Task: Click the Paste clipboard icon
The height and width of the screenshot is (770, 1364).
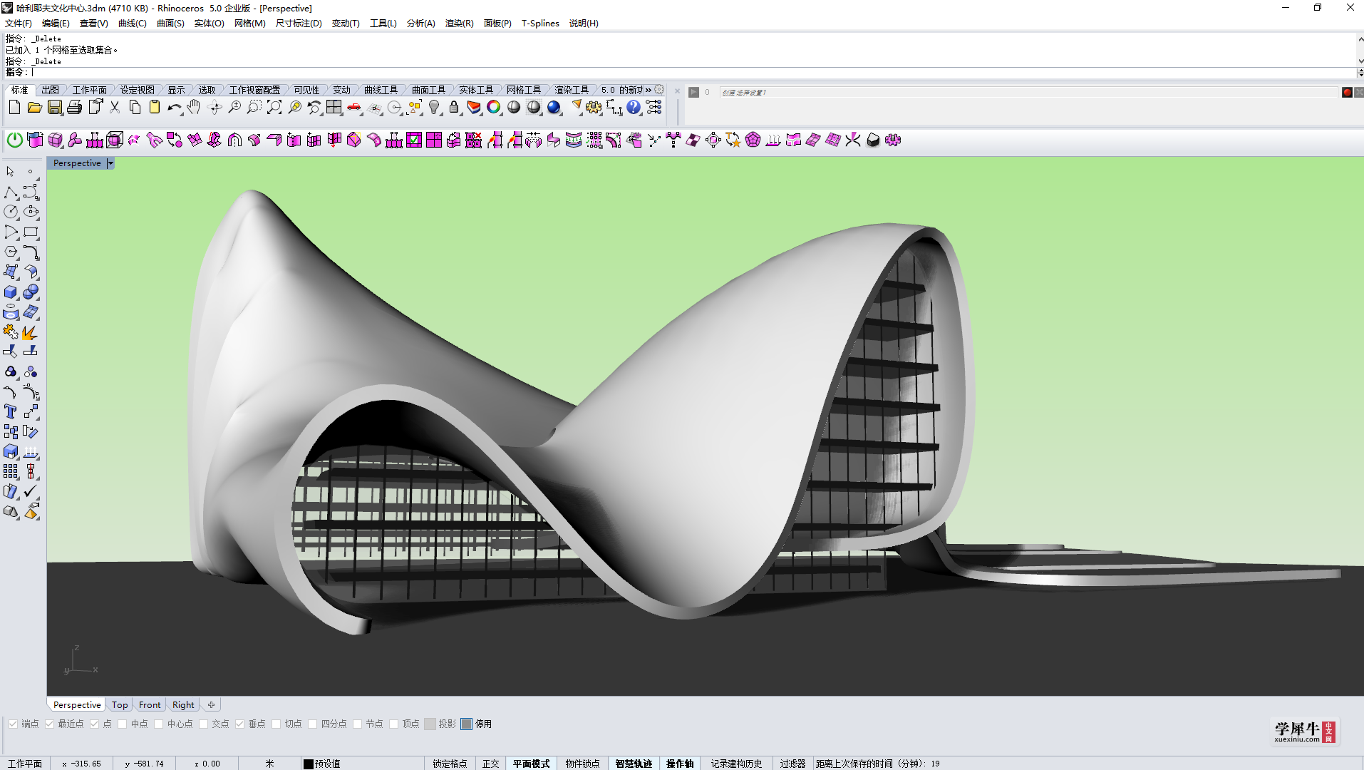Action: (x=154, y=108)
